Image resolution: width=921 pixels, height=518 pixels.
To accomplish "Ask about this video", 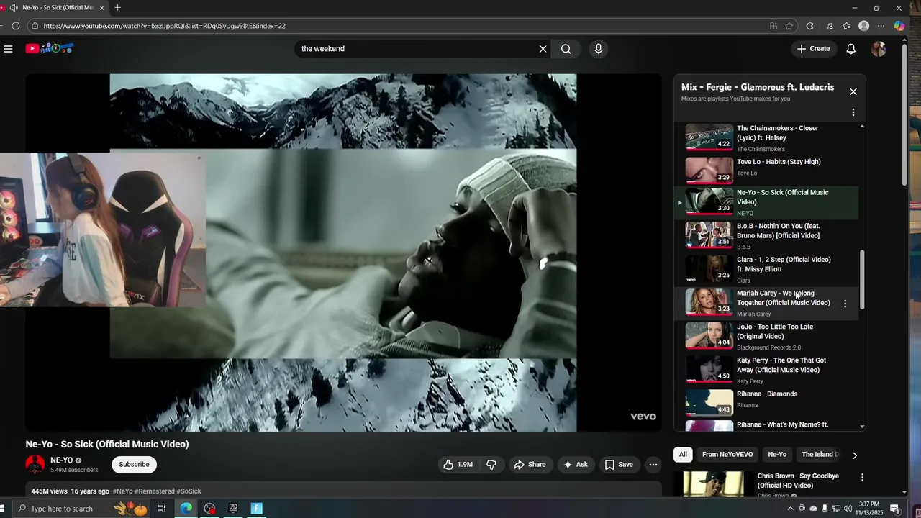I will 576,465.
